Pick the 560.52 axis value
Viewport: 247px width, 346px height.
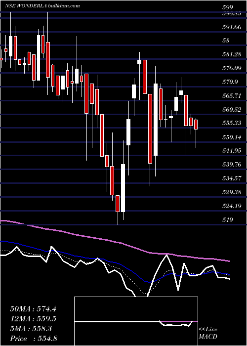pyautogui.click(x=232, y=109)
